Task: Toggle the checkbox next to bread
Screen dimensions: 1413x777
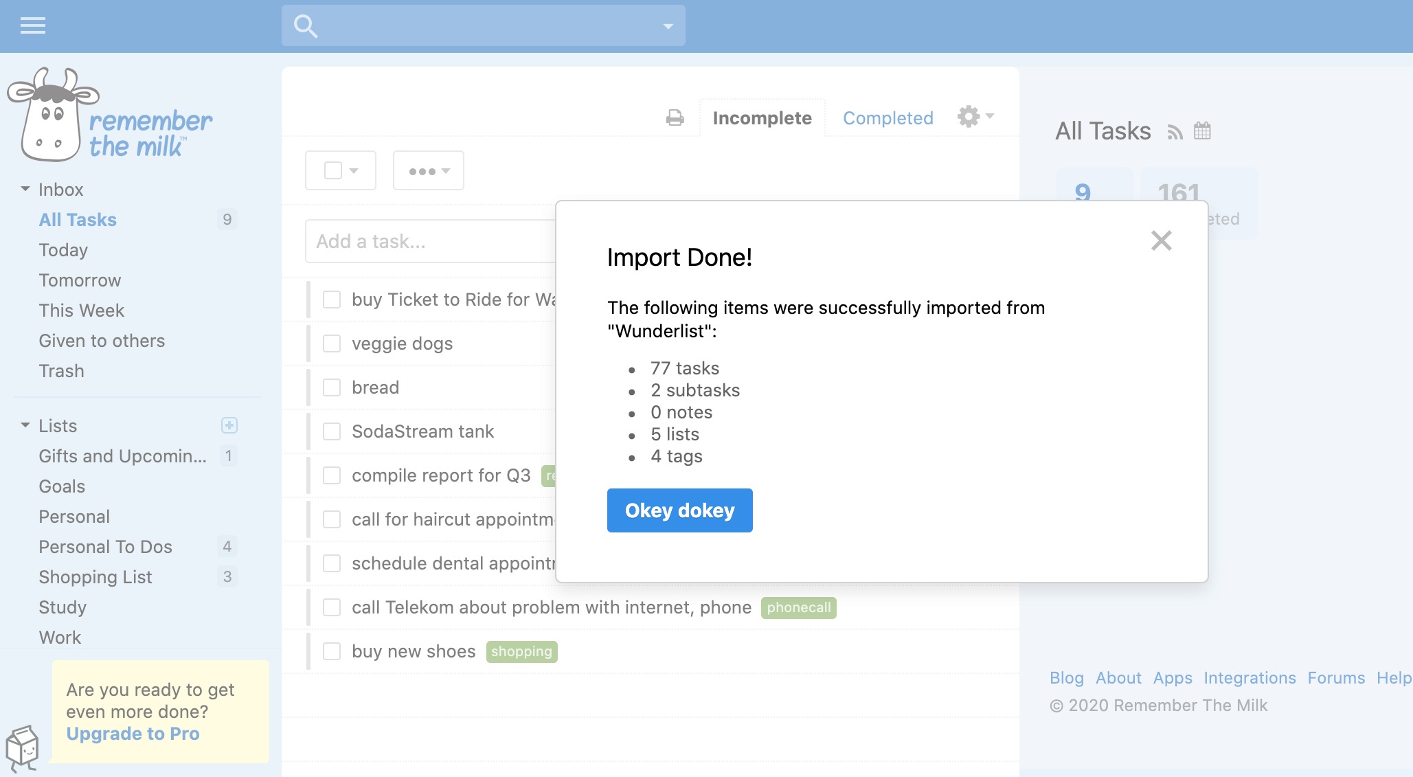Action: coord(332,387)
